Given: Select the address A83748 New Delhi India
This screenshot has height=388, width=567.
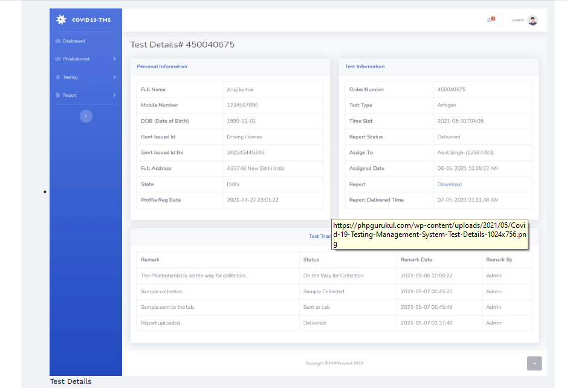Looking at the screenshot, I should [256, 168].
